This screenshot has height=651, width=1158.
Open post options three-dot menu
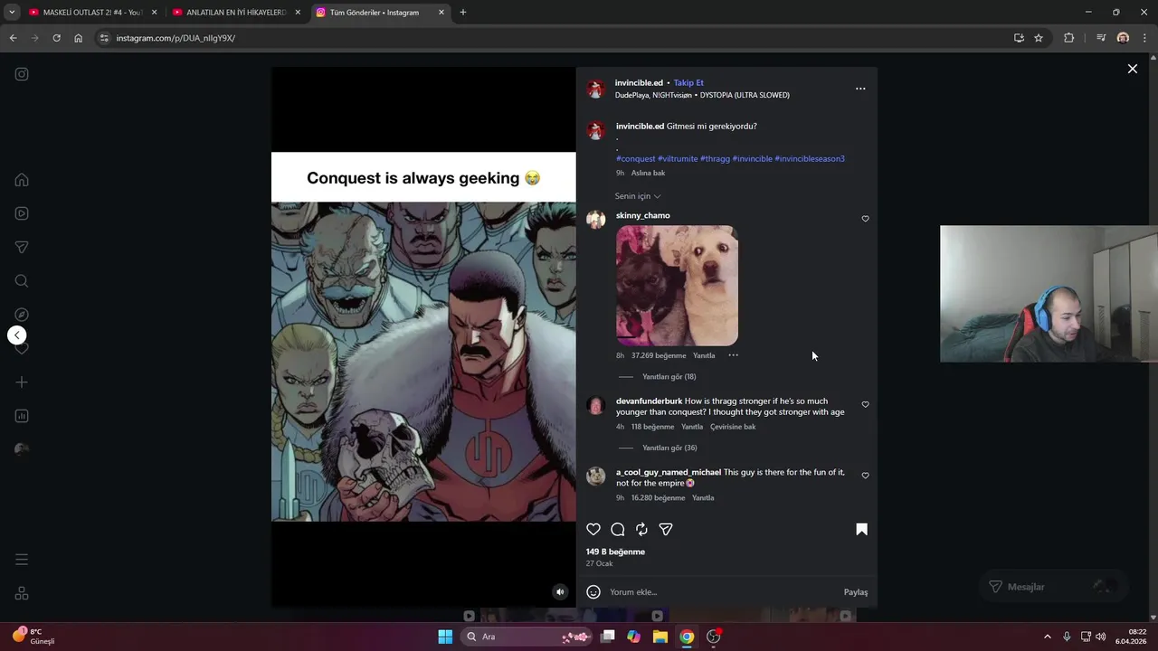tap(860, 89)
